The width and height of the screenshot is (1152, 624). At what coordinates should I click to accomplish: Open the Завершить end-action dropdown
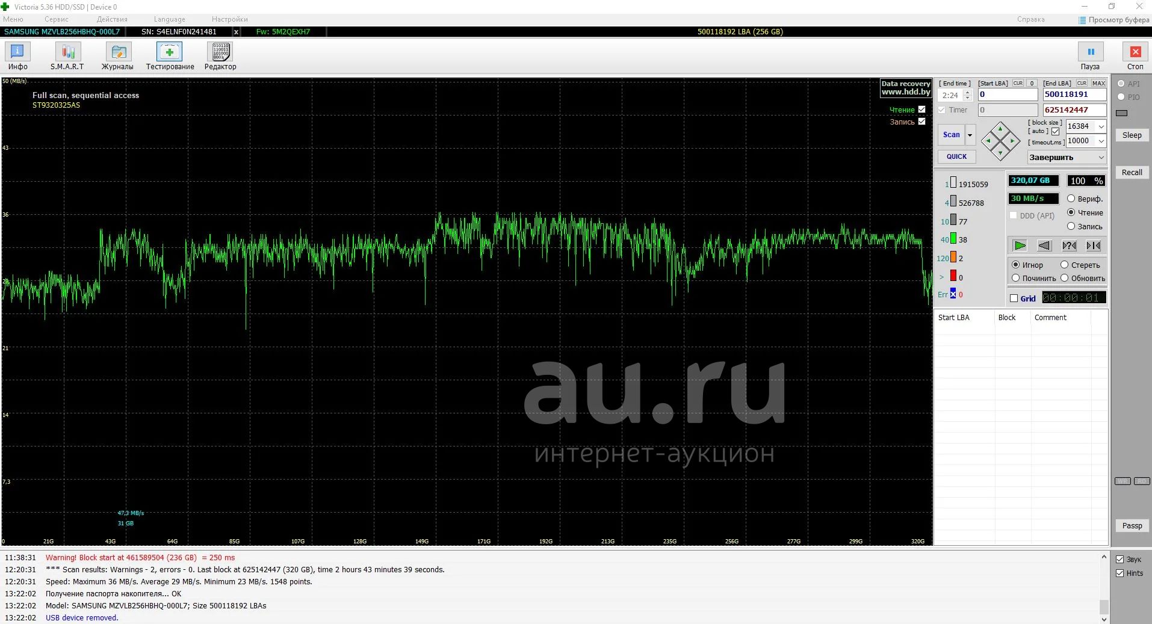point(1067,157)
